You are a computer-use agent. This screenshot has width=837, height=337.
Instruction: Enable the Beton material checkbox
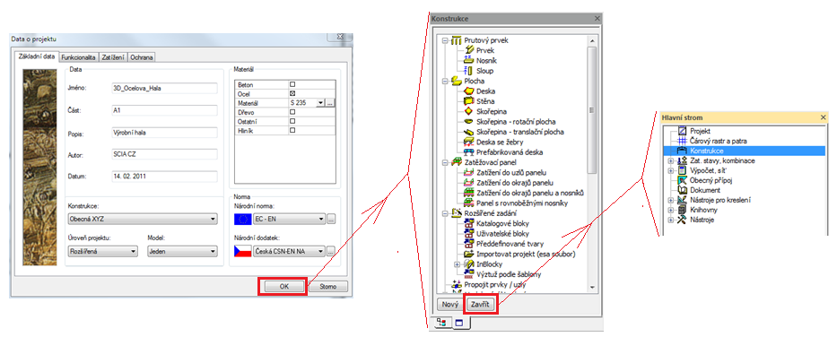[292, 84]
